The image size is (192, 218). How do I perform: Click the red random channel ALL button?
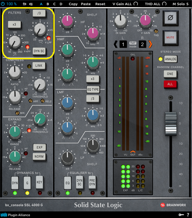click(x=170, y=84)
